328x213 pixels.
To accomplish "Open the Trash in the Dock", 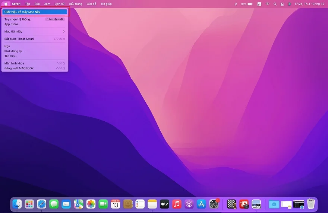I will [x=311, y=204].
